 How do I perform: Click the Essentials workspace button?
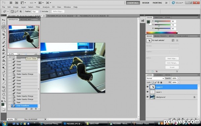click(x=133, y=3)
